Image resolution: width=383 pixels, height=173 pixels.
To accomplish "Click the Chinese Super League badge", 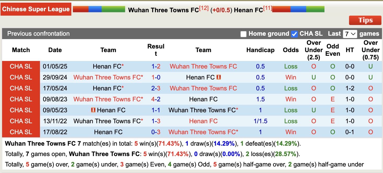I will point(36,9).
